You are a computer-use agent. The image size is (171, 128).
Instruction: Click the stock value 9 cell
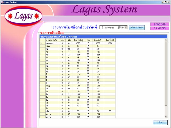point(78,69)
